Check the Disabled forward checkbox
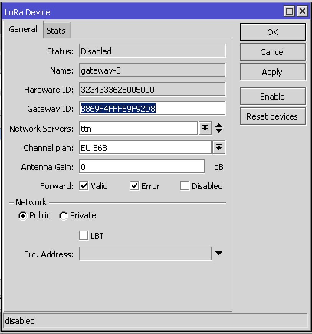The image size is (312, 334). pyautogui.click(x=185, y=186)
